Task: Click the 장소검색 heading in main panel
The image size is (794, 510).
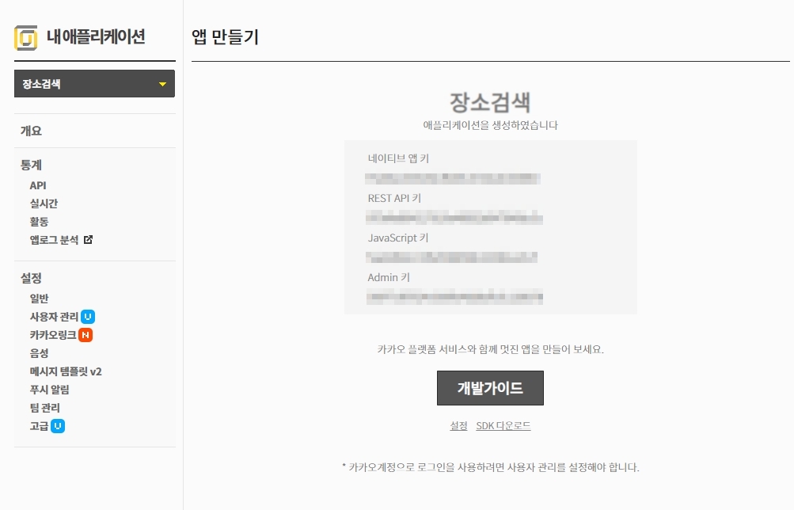Action: click(x=490, y=102)
